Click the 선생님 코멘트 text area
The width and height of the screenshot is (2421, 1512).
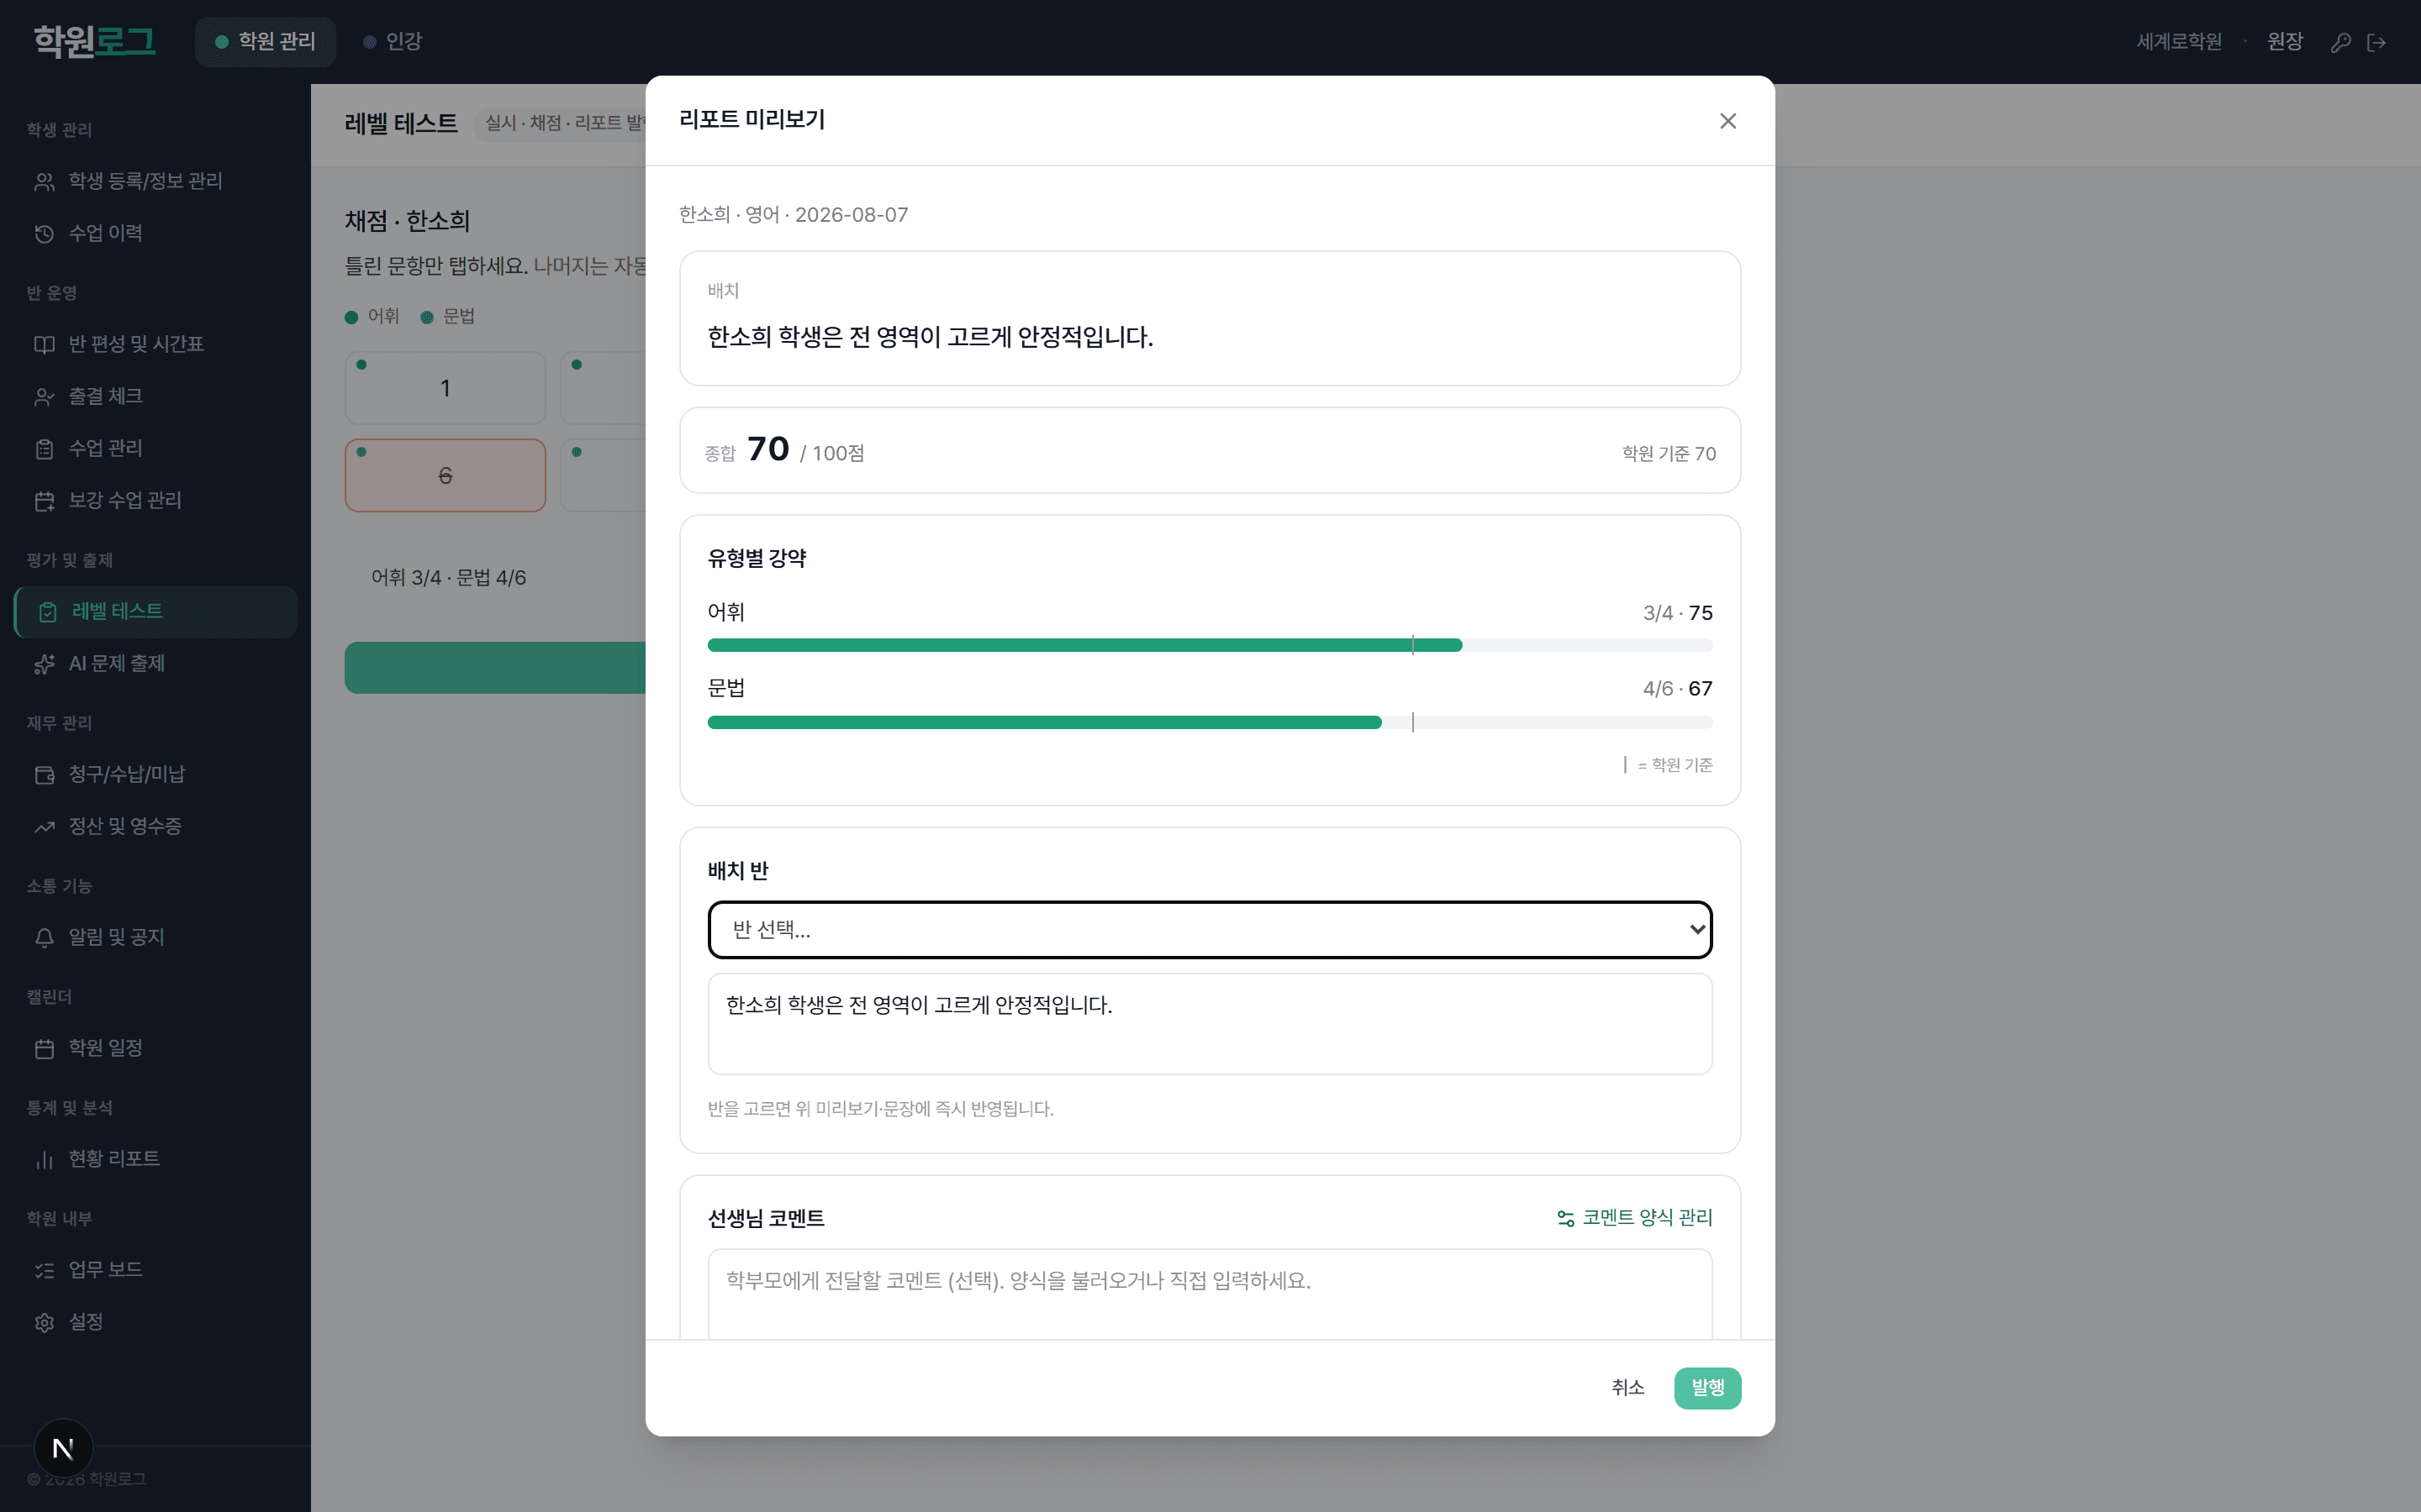pos(1210,1294)
